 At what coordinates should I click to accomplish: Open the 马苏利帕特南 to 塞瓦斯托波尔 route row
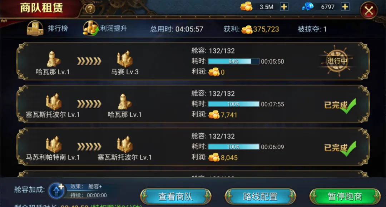tap(193, 147)
